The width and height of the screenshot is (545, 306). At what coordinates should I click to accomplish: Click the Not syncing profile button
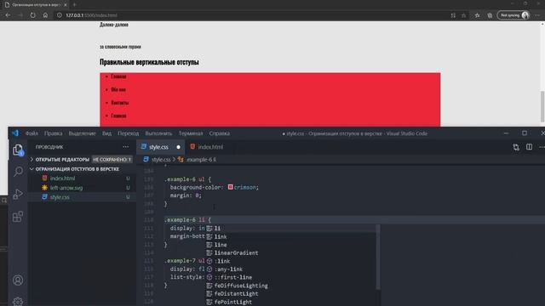pos(513,15)
